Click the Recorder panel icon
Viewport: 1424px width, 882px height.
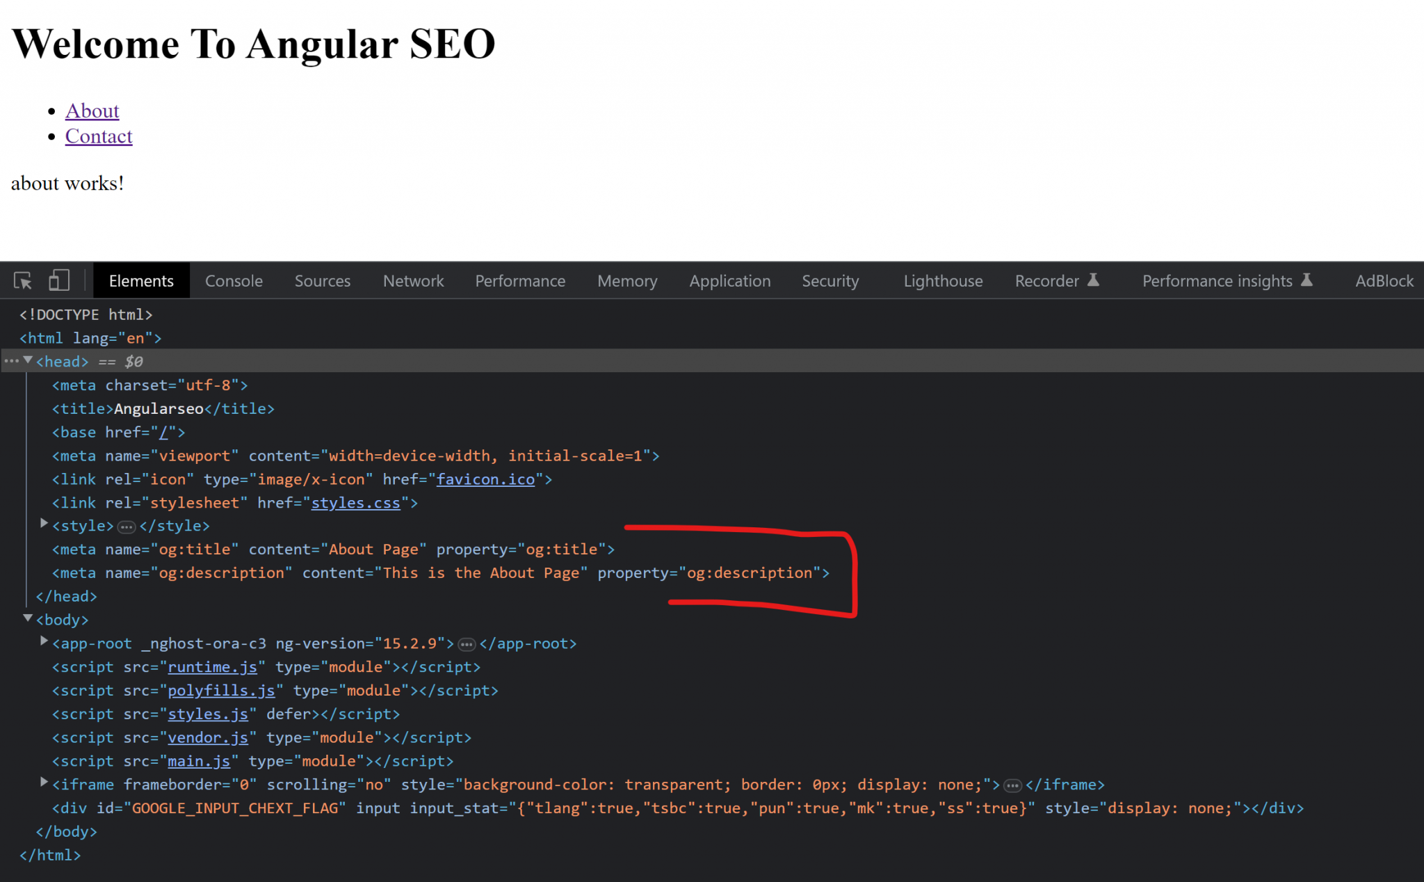click(1094, 281)
